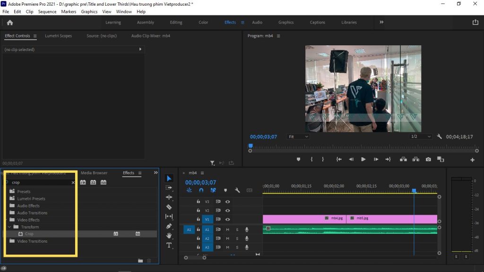Mute the A1 audio track

228,229
